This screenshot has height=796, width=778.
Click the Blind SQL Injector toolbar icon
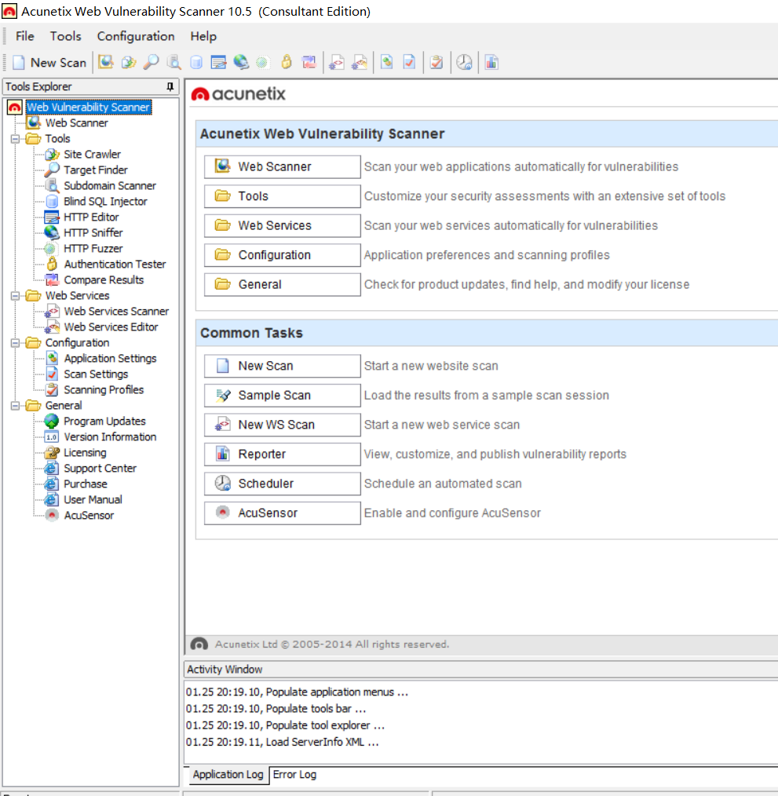(x=196, y=63)
